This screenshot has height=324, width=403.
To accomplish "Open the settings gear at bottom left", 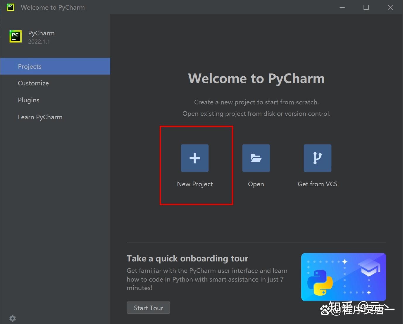I will (x=12, y=318).
